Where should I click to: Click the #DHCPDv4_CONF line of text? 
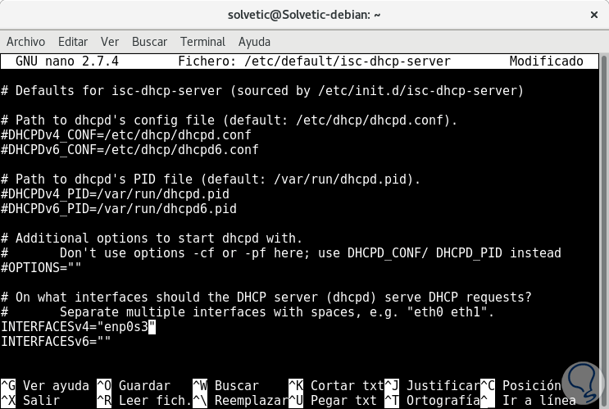tap(126, 135)
